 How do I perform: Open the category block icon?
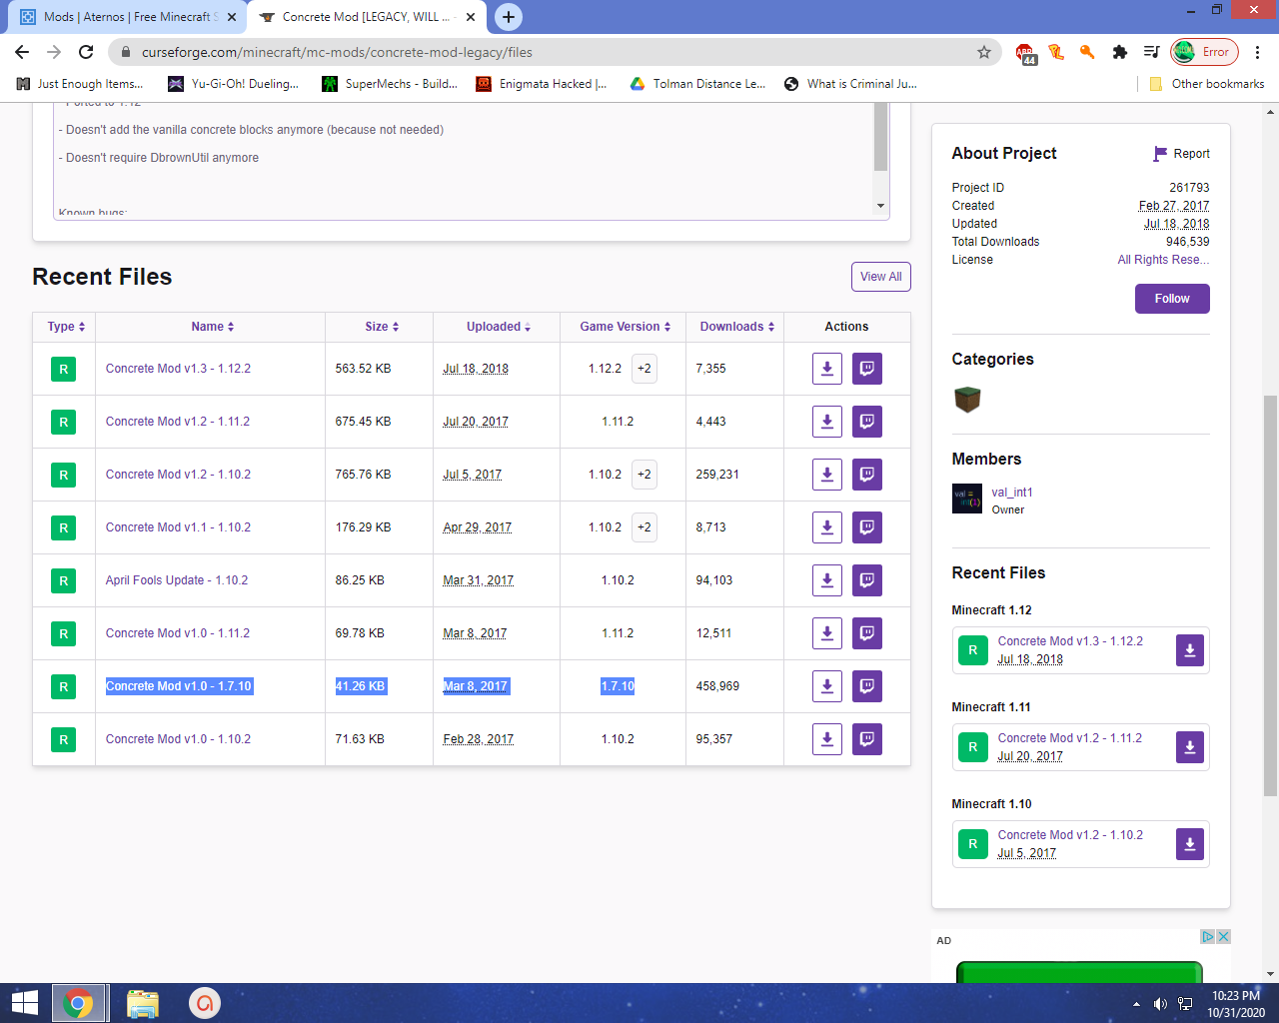pyautogui.click(x=967, y=400)
